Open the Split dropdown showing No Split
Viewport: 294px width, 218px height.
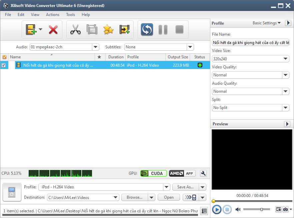pos(250,108)
